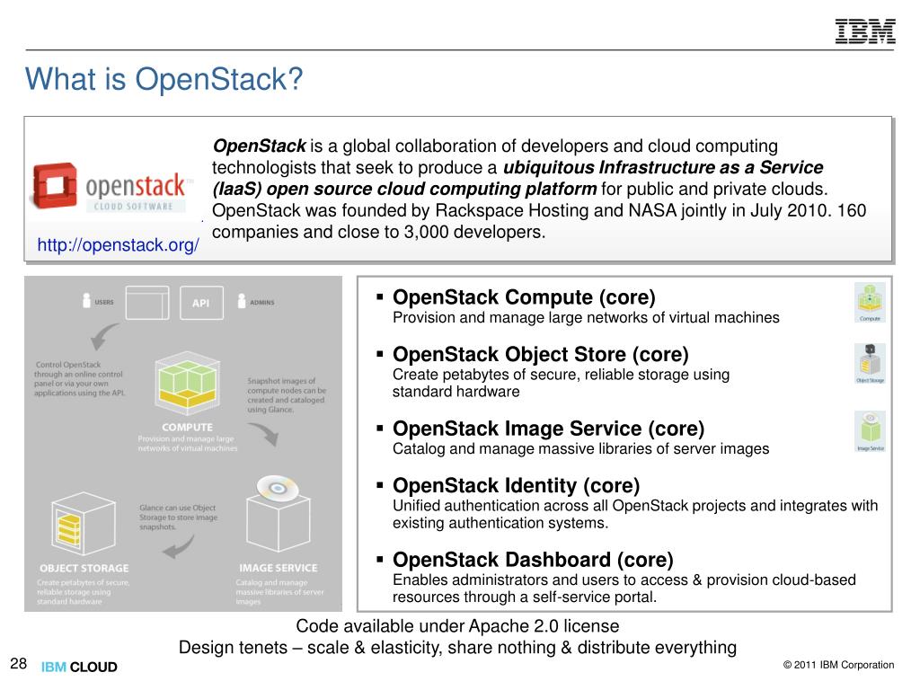Image resolution: width=920 pixels, height=690 pixels.
Task: Click the arrow pointing toward Image Service
Action: click(x=264, y=434)
